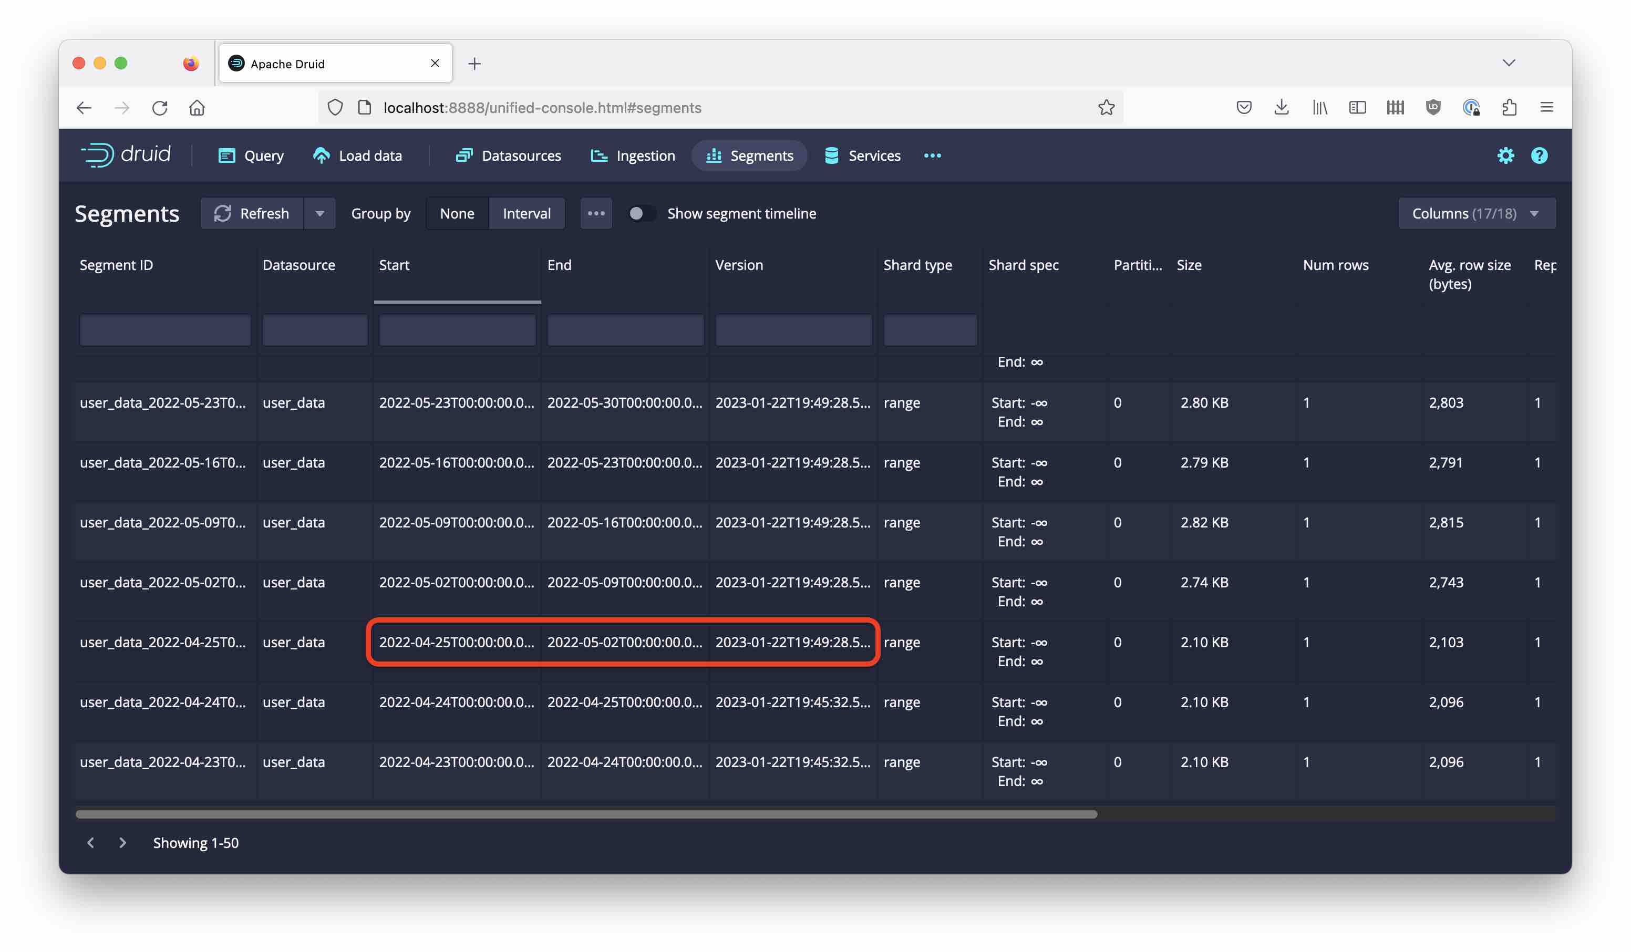Click the horizontal table scrollbar
Screen dimensions: 1631x952
tap(586, 813)
